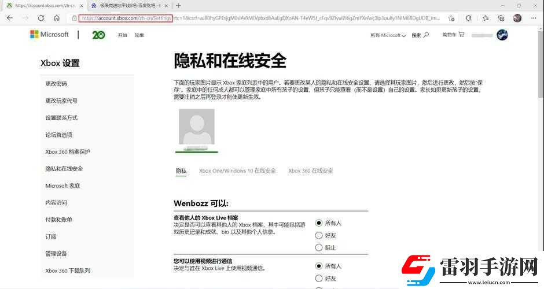Open Xbox 360 档案保护 in the sidebar
The image size is (544, 289).
coord(68,152)
